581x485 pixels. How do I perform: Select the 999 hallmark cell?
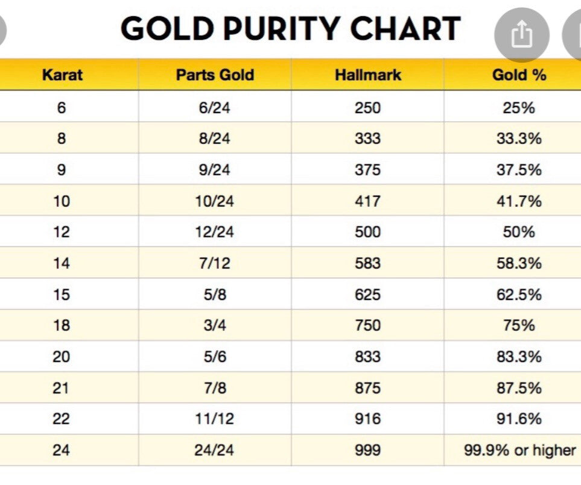pyautogui.click(x=368, y=450)
